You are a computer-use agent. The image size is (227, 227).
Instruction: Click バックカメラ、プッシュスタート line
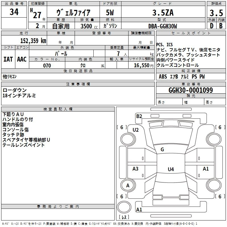click(x=188, y=55)
